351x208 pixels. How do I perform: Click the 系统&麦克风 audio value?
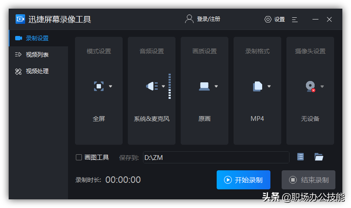tap(152, 119)
